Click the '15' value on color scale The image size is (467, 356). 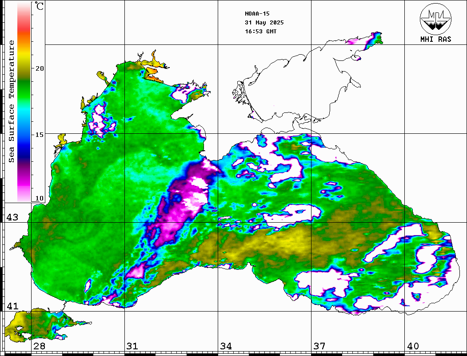click(x=39, y=135)
